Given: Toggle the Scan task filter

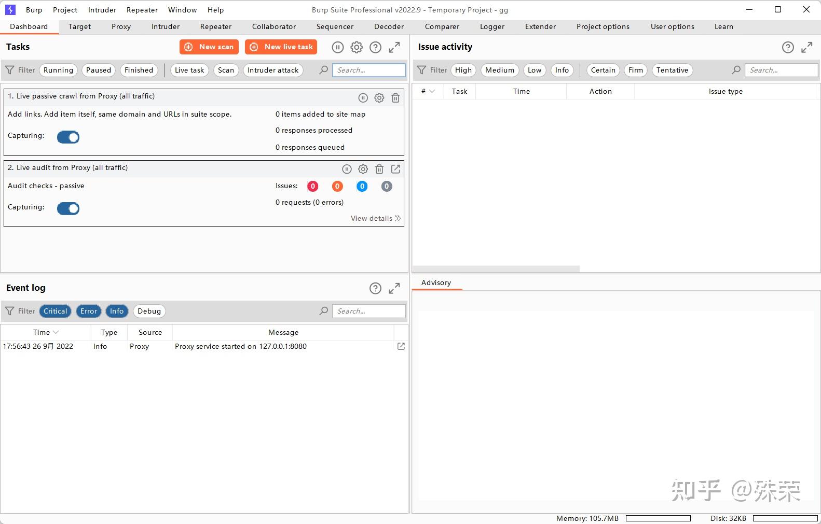Looking at the screenshot, I should point(226,70).
